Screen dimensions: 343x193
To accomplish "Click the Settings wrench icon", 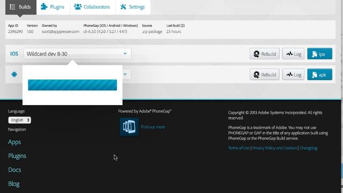I will (123, 7).
